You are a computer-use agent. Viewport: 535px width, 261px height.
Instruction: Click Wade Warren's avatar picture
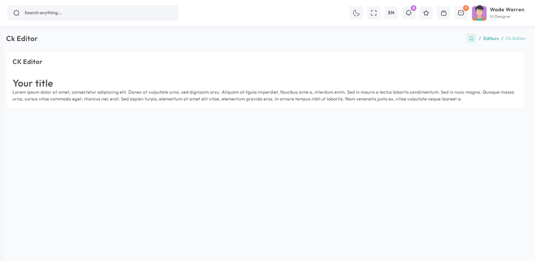tap(479, 13)
